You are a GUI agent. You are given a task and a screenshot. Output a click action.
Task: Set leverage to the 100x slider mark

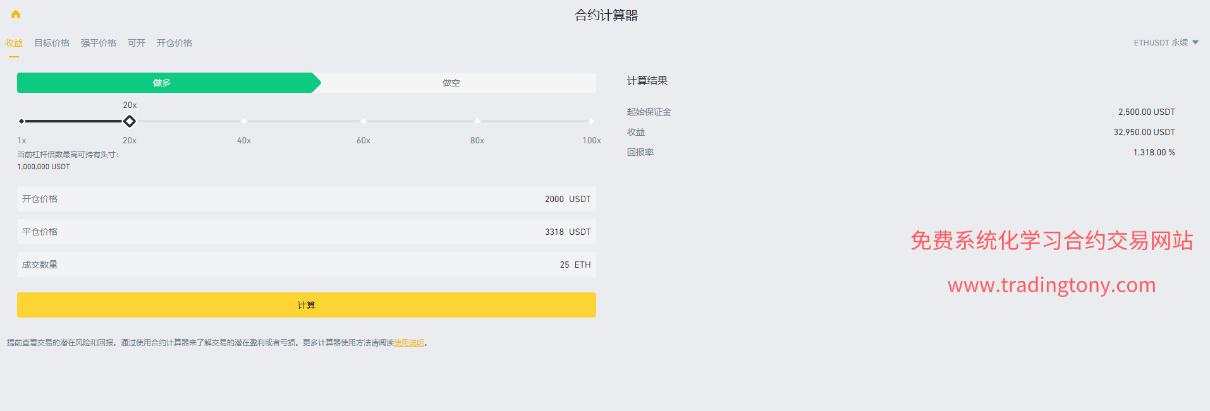(591, 121)
